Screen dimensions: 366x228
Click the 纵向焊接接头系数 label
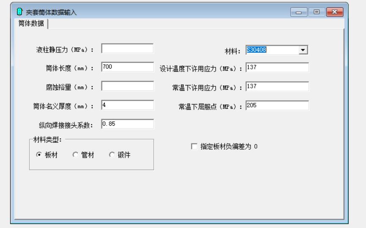pyautogui.click(x=66, y=125)
